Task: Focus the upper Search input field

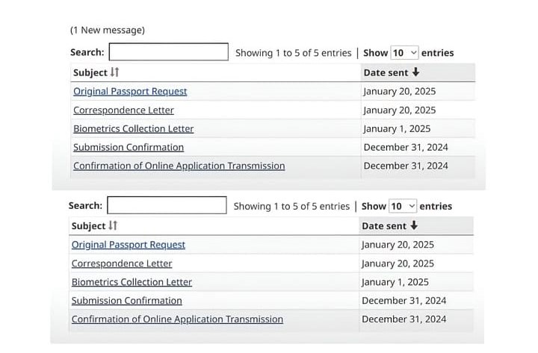Action: tap(168, 51)
